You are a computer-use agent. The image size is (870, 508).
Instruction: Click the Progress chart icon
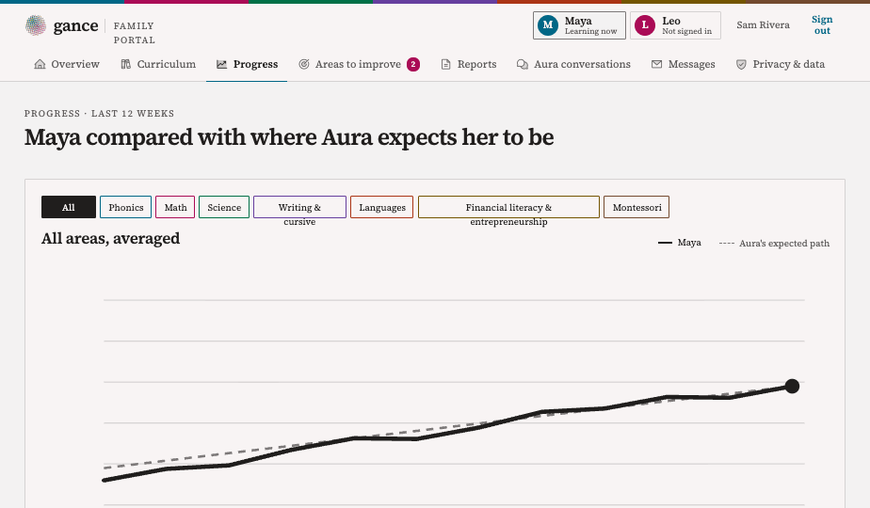[222, 64]
